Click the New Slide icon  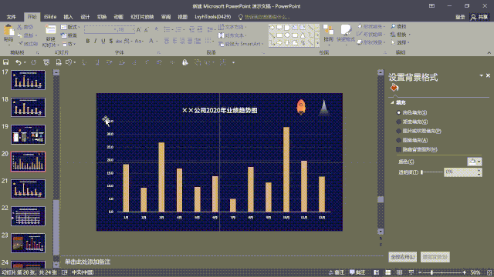(50, 30)
